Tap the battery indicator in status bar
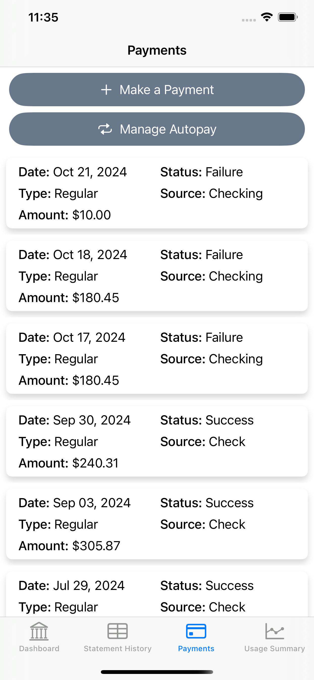 (x=288, y=17)
